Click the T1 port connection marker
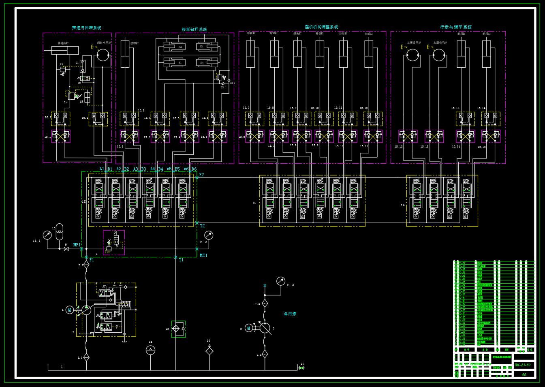 click(x=175, y=257)
